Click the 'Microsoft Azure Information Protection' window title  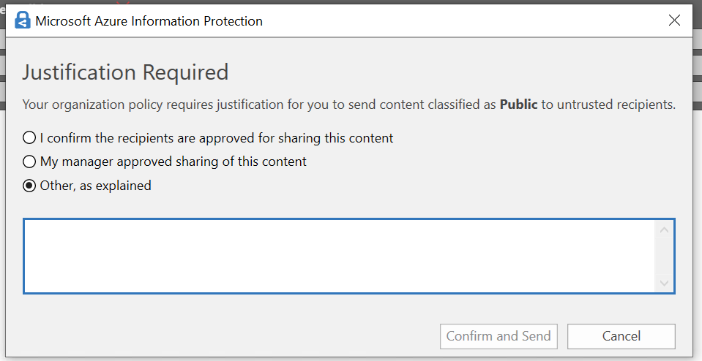[x=149, y=21]
